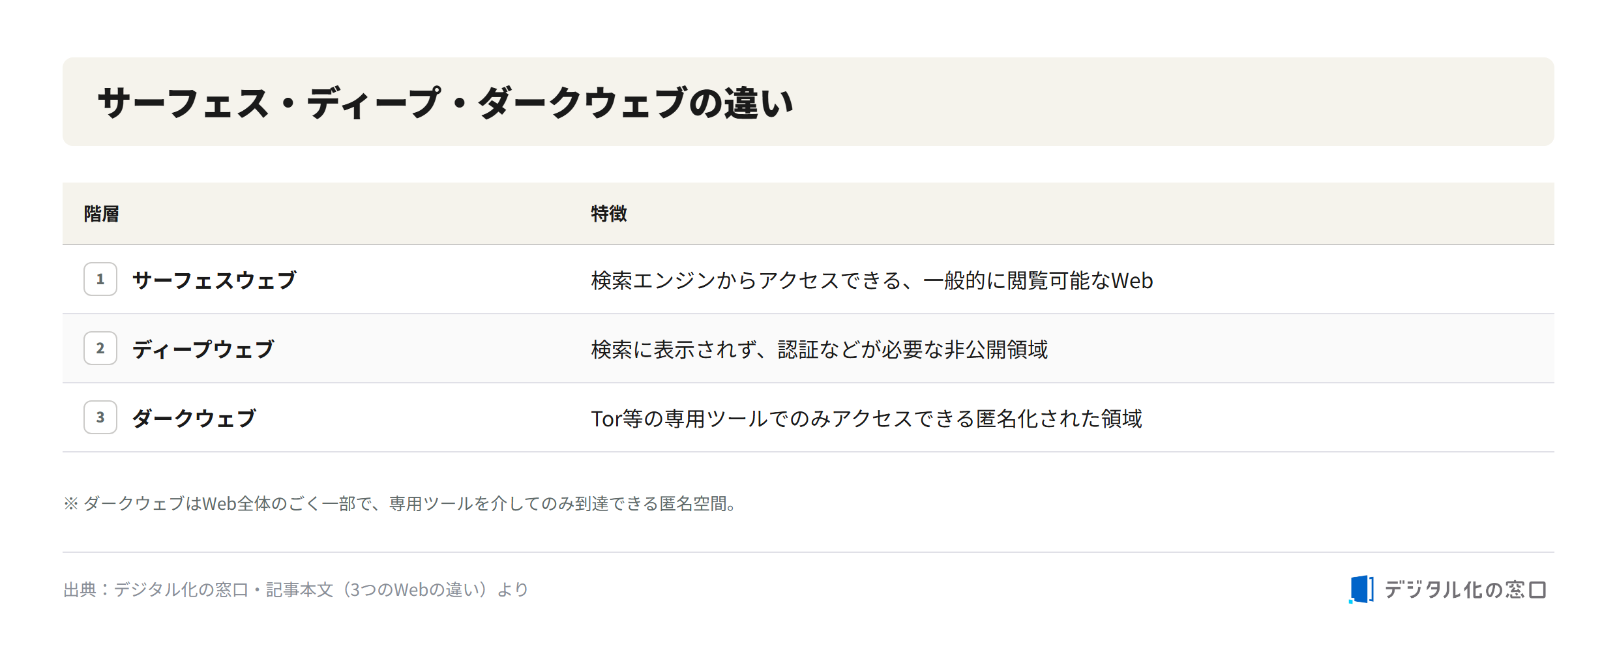Click the 階層 column header
This screenshot has width=1617, height=665.
click(x=101, y=213)
